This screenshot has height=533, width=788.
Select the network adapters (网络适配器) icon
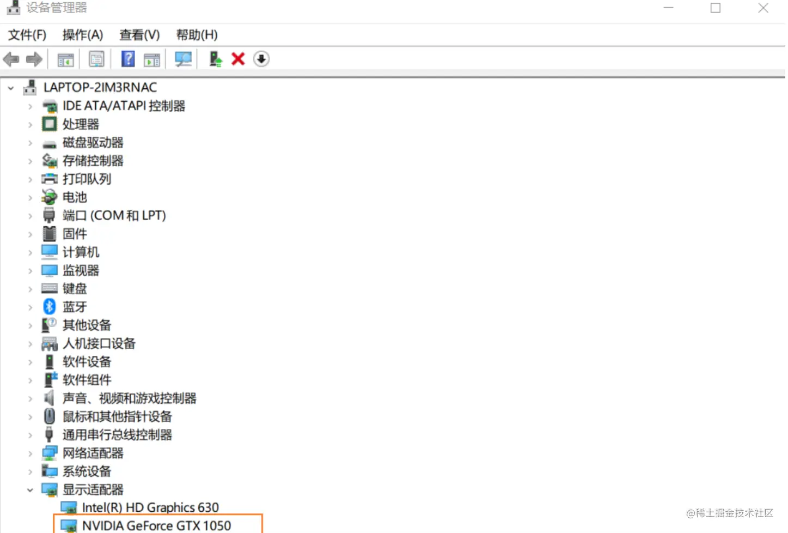pos(50,453)
